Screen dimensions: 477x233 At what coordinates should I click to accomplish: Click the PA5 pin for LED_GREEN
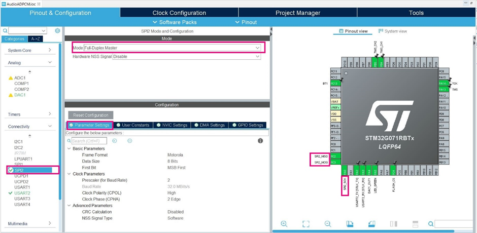(x=375, y=170)
